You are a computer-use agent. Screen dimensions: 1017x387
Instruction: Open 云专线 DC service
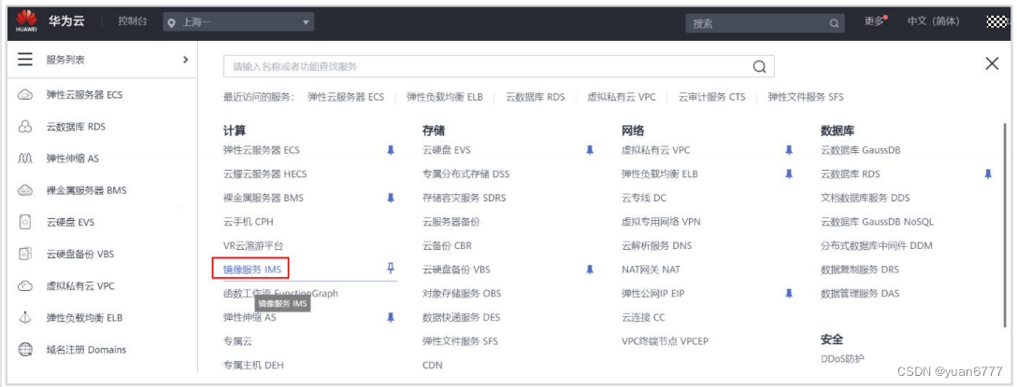click(643, 198)
